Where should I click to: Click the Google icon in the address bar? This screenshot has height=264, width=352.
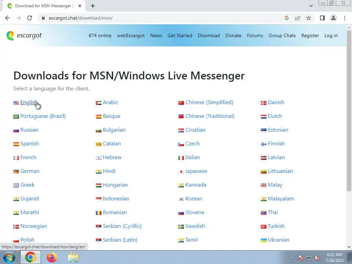click(x=286, y=18)
